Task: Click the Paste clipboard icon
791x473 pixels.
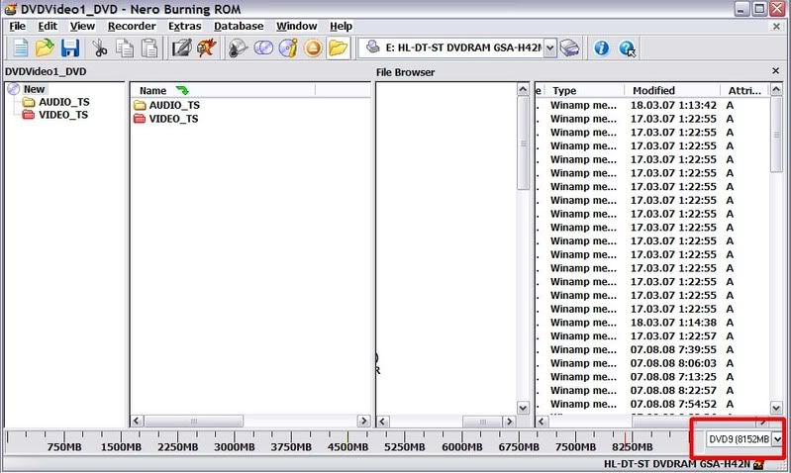Action: [149, 48]
